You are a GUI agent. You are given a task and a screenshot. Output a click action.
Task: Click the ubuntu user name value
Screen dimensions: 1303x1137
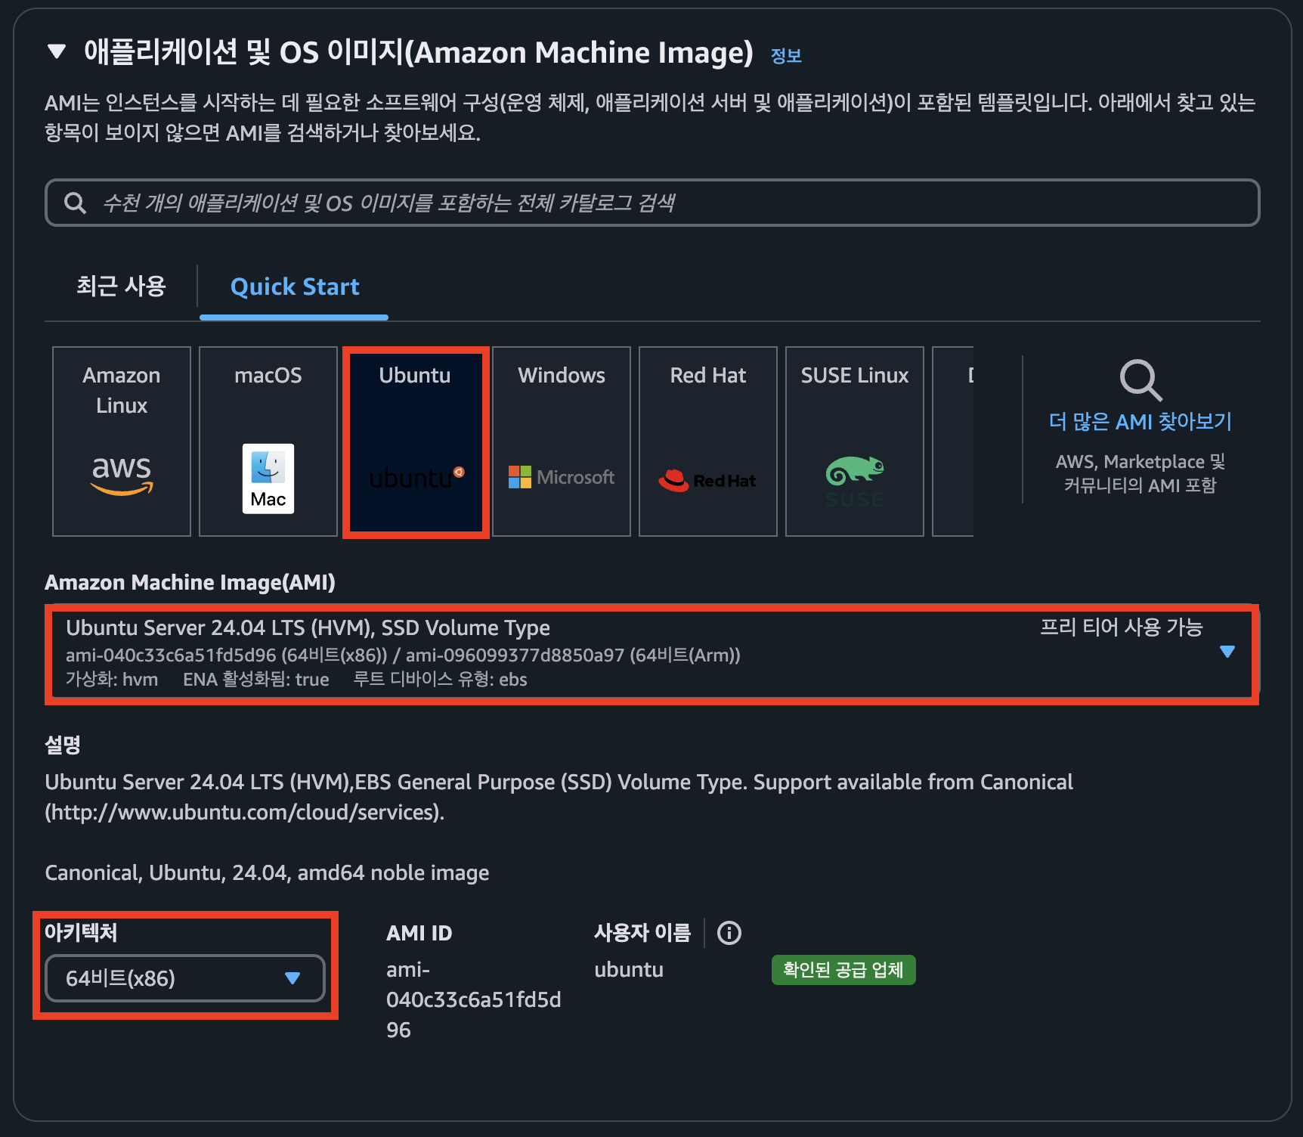point(629,970)
